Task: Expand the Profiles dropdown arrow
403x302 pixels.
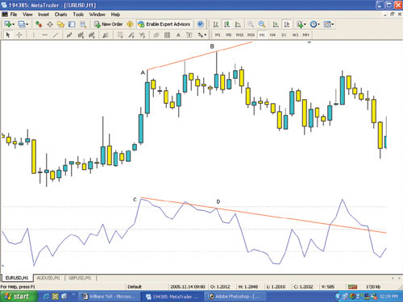Action: (27, 24)
